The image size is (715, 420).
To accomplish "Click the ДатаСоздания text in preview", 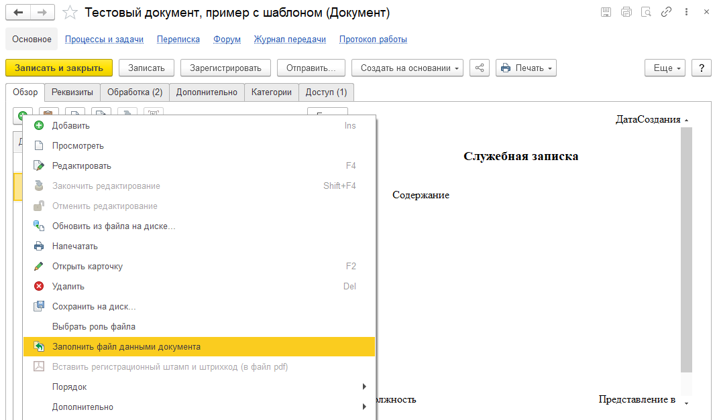I will 648,119.
